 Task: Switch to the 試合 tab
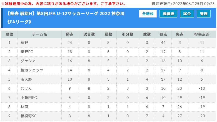187,14
